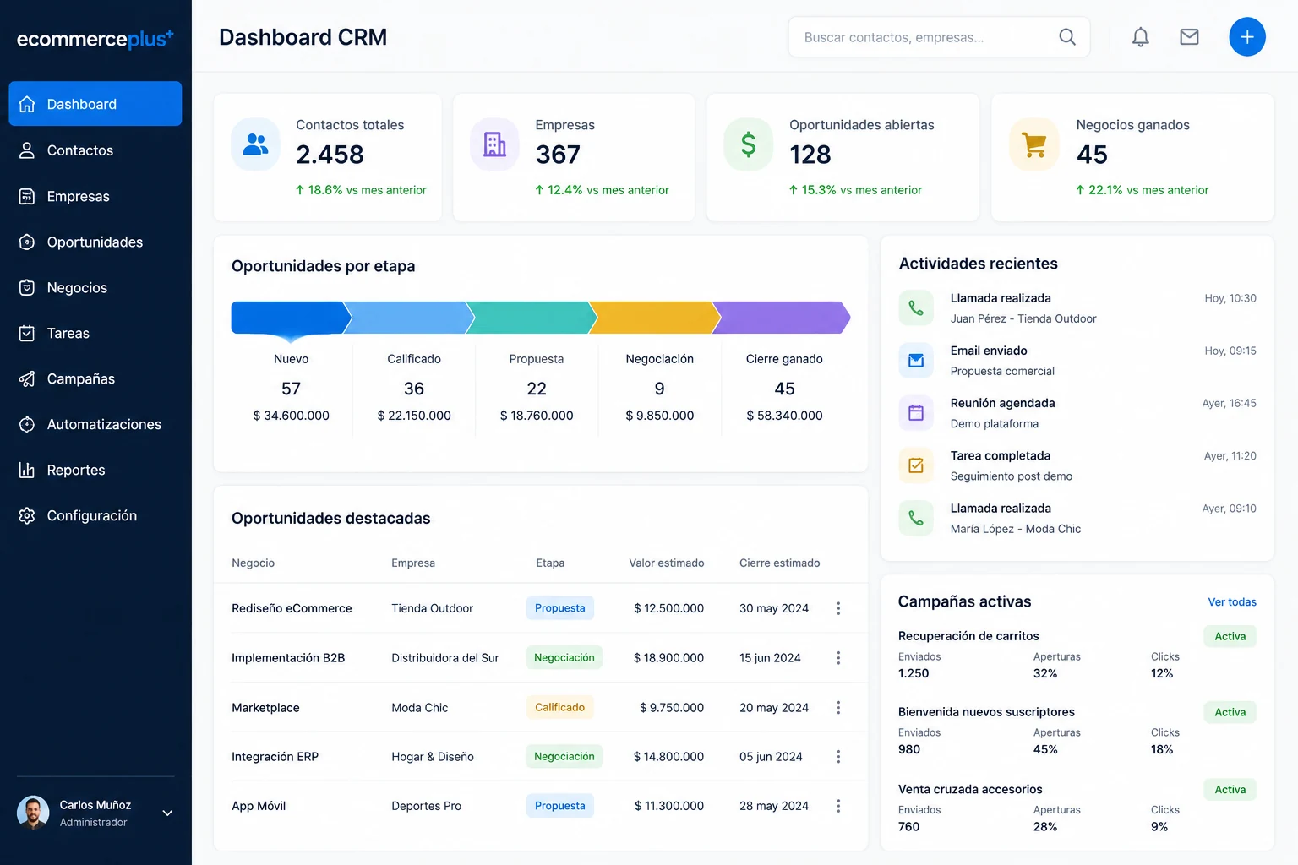
Task: Expand the Carlos Muñoz user menu chevron
Action: (167, 813)
